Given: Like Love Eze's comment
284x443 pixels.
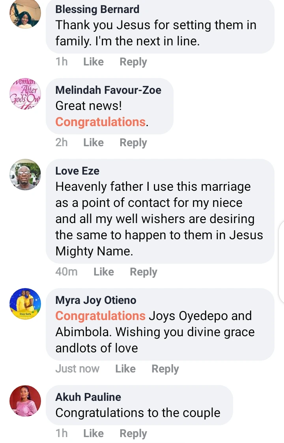Looking at the screenshot, I should coord(104,272).
